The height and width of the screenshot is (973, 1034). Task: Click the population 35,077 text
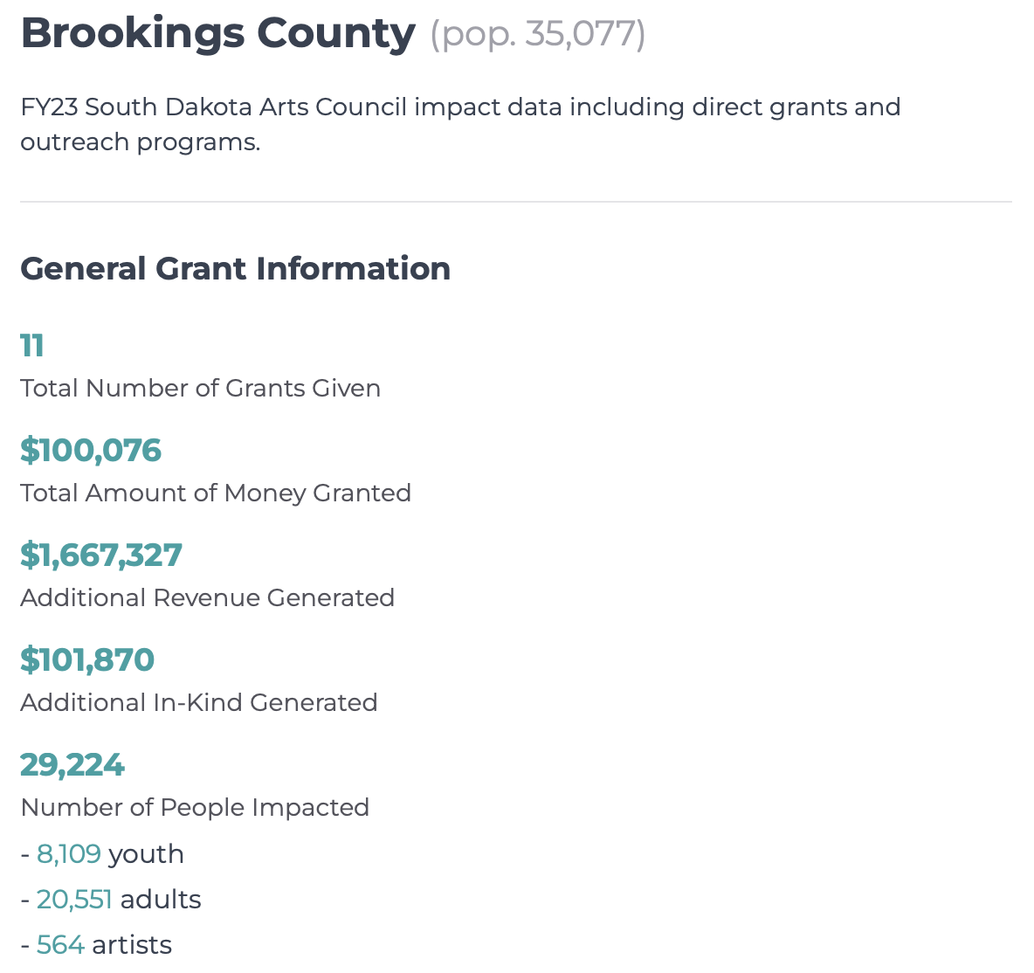pos(537,34)
